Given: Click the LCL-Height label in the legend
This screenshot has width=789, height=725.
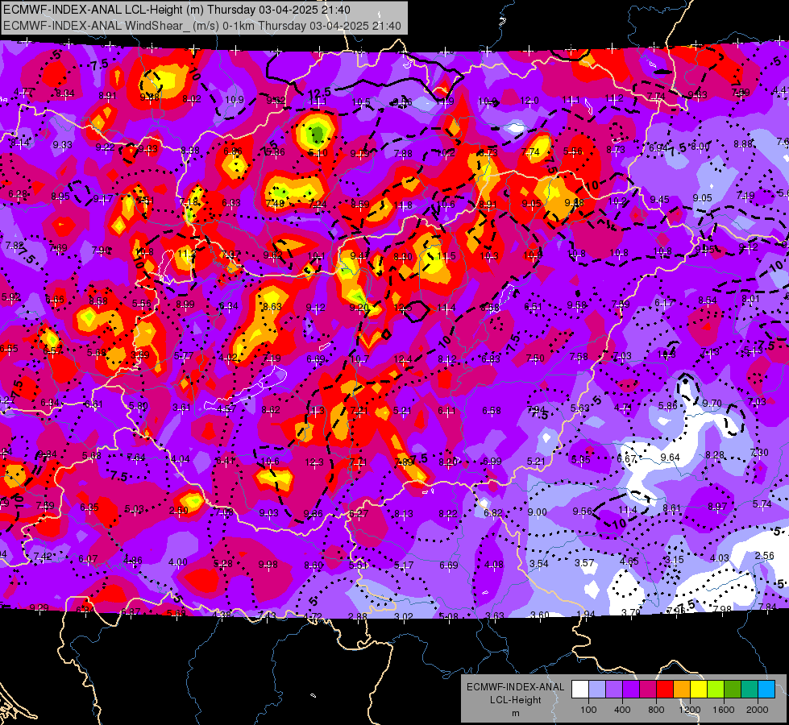Looking at the screenshot, I should click(x=515, y=700).
